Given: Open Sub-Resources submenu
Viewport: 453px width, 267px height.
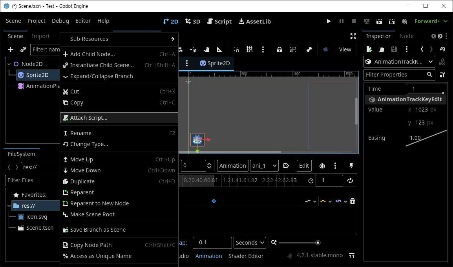Looking at the screenshot, I should click(x=119, y=39).
